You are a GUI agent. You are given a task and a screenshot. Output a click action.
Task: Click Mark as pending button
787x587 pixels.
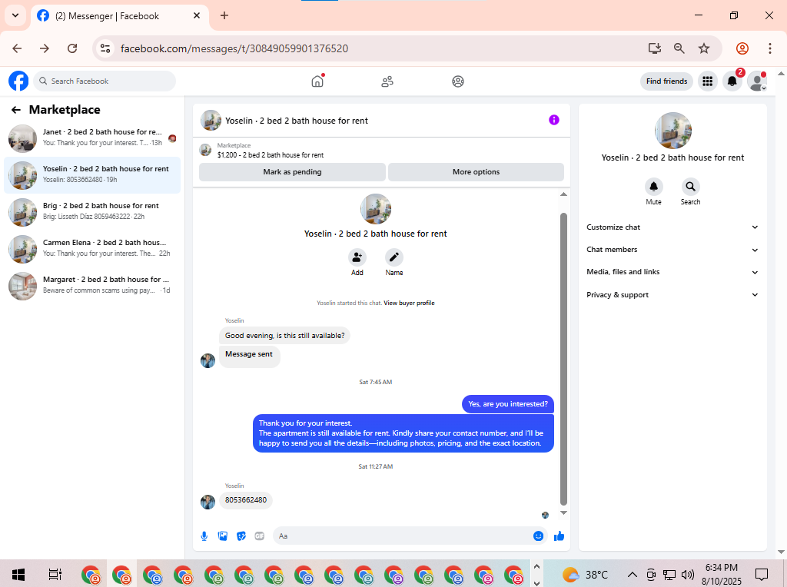293,172
